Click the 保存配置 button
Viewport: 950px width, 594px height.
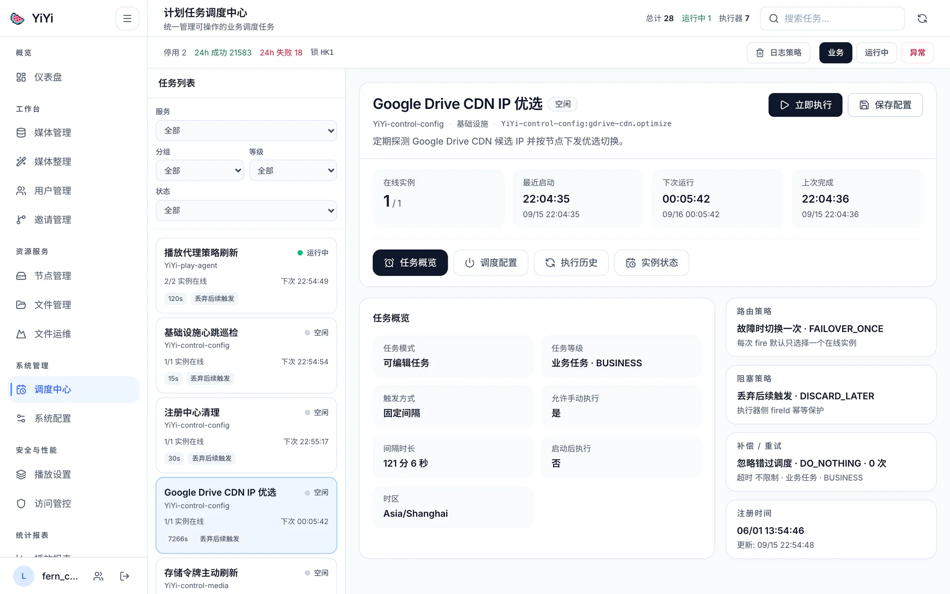click(x=885, y=105)
